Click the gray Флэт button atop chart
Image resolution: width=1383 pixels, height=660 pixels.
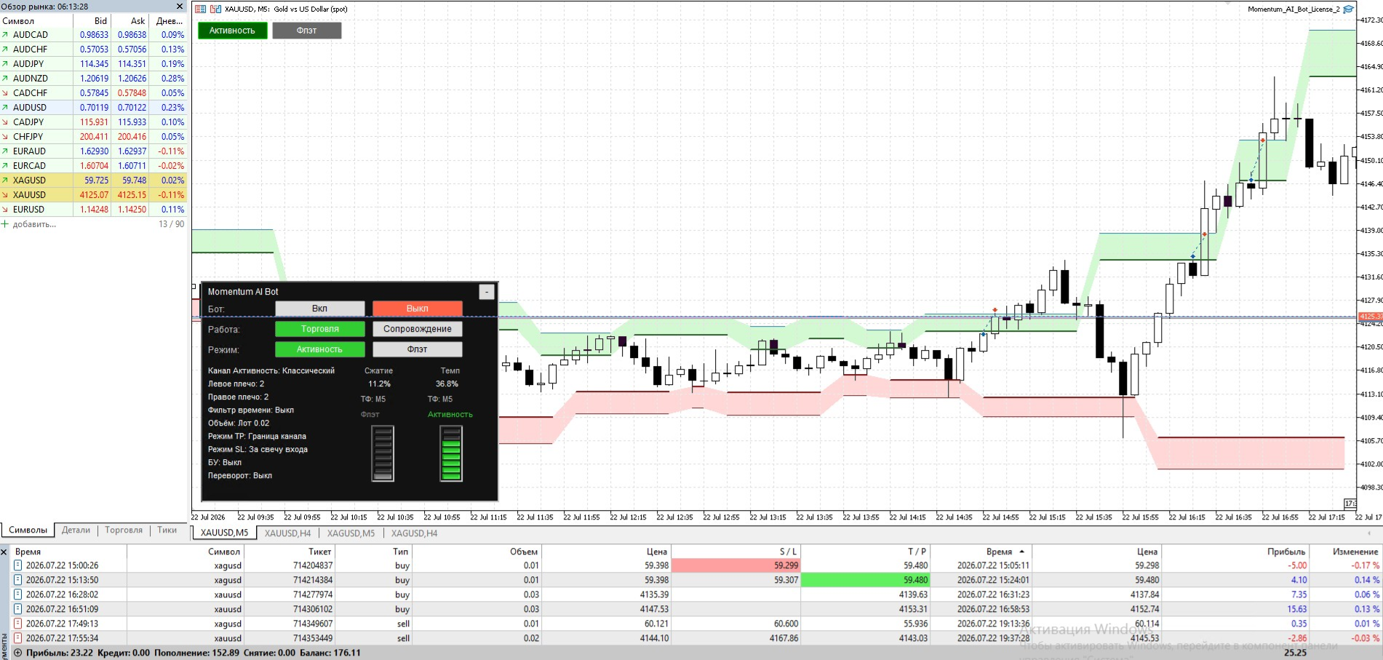click(x=306, y=31)
